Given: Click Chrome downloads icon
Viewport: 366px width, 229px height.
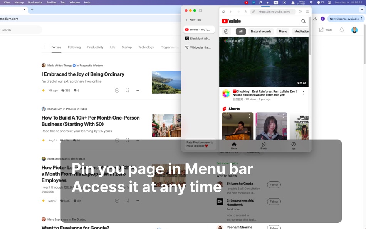Looking at the screenshot, I should click(x=315, y=19).
